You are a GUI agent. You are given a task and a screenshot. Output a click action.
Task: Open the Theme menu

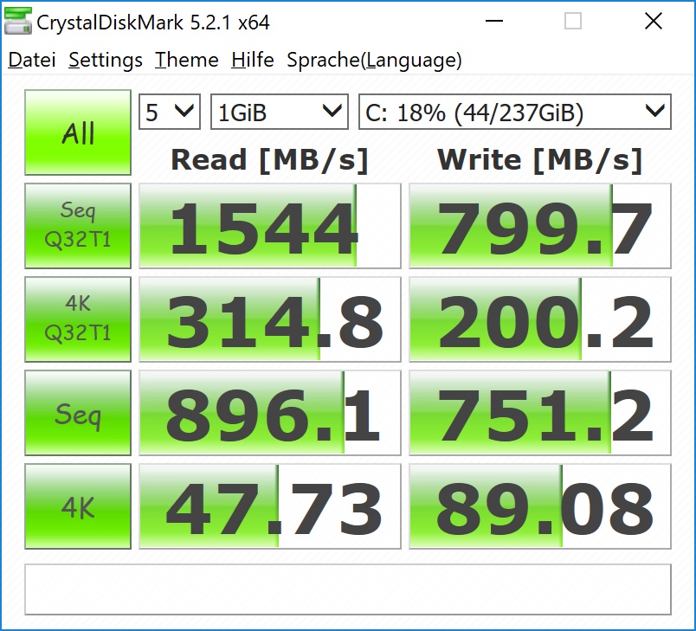coord(186,60)
